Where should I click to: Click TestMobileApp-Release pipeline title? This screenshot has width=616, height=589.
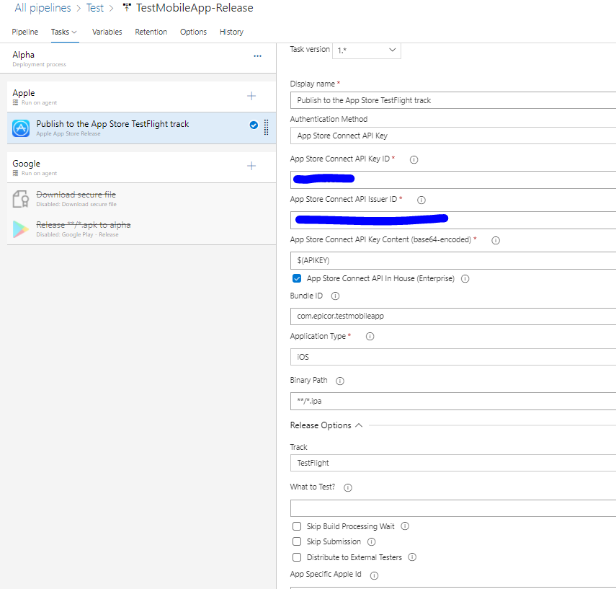tap(195, 8)
